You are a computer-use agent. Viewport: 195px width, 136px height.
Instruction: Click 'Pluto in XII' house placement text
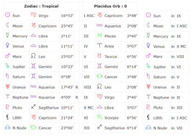tap(168, 107)
